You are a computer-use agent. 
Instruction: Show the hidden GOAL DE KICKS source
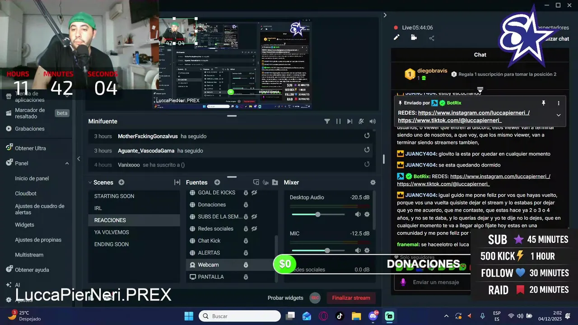pyautogui.click(x=254, y=192)
